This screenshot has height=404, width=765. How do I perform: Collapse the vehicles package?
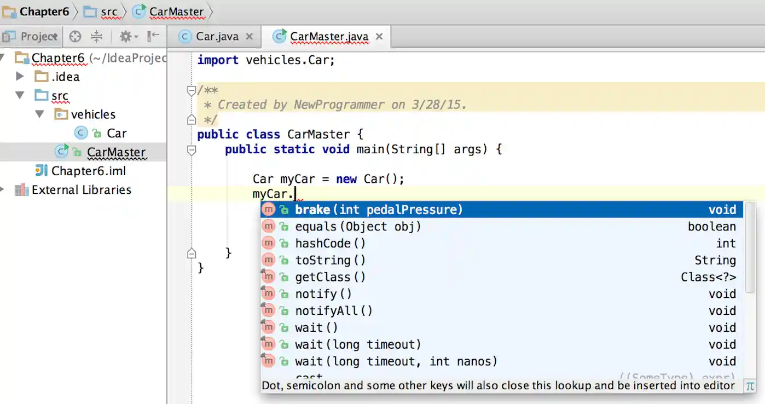pyautogui.click(x=39, y=114)
